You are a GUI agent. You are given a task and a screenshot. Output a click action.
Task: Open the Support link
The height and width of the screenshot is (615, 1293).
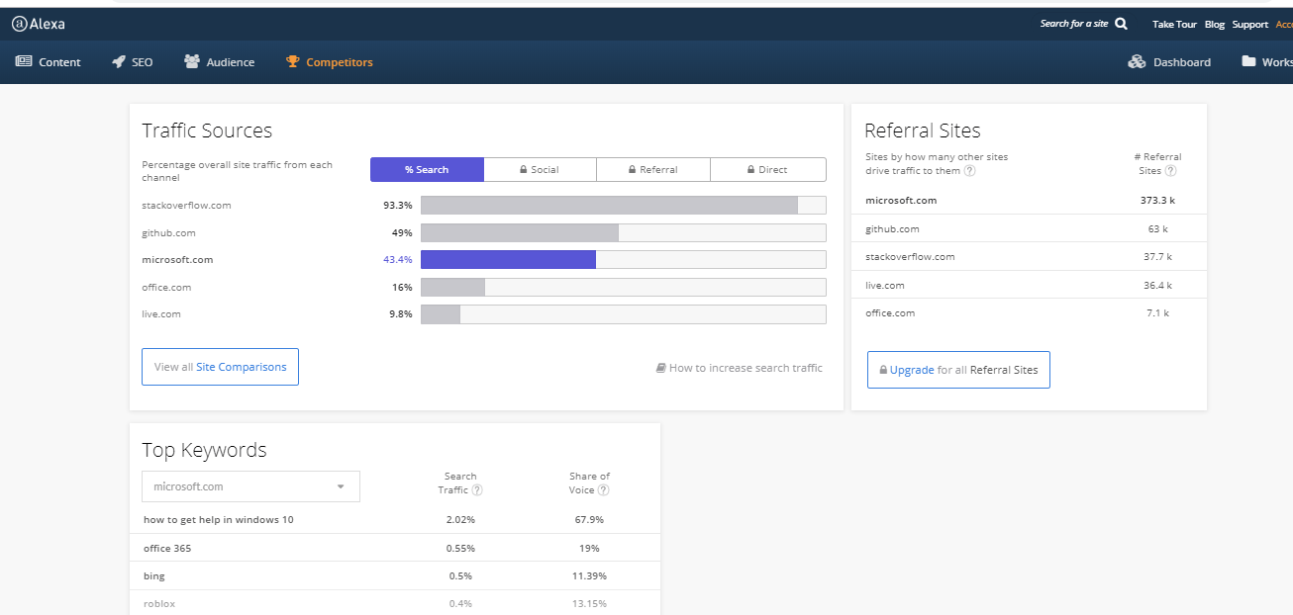[x=1250, y=24]
